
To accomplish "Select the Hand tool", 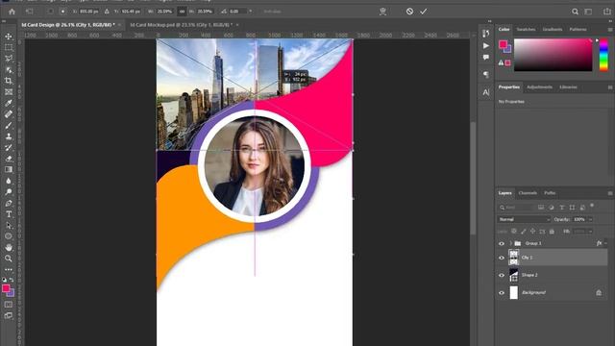I will pos(9,248).
